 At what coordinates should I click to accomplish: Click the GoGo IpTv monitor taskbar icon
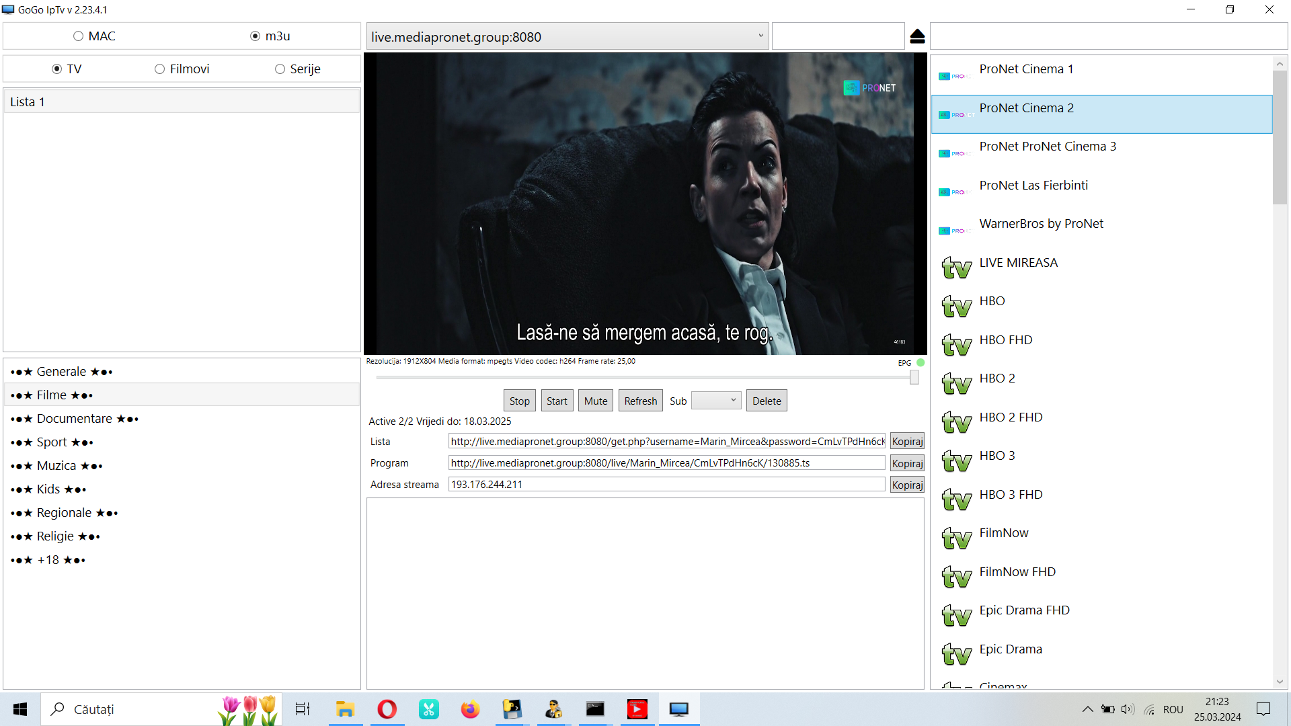pyautogui.click(x=679, y=709)
